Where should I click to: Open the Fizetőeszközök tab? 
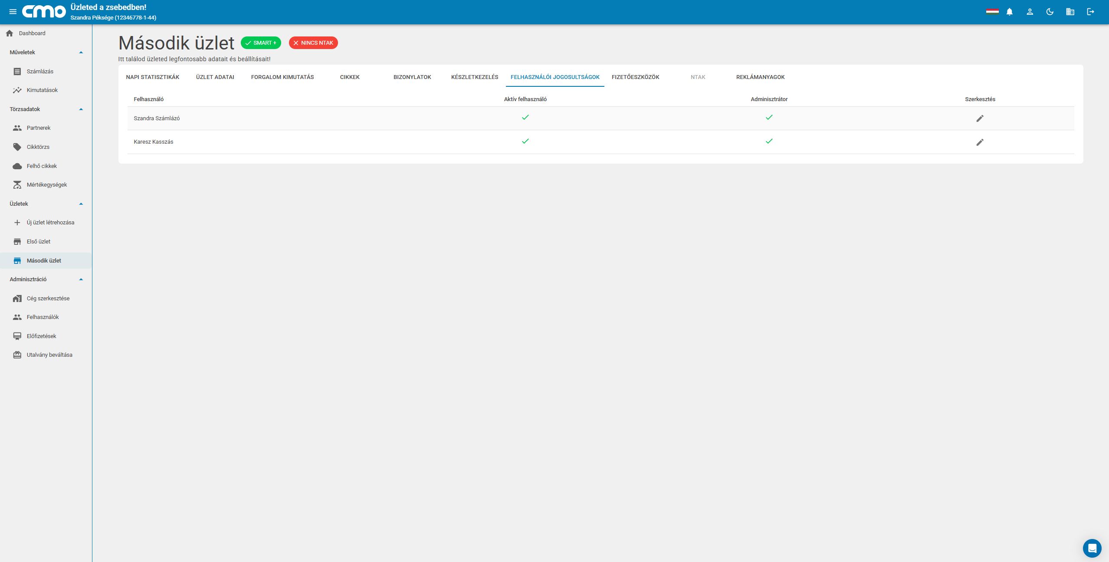(x=636, y=77)
